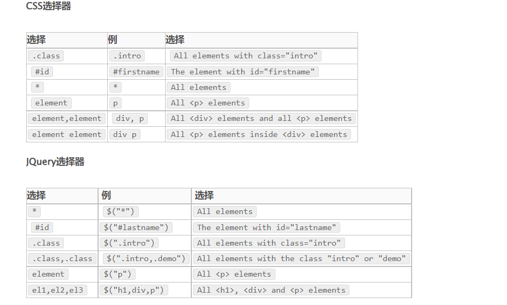This screenshot has height=305, width=507.
Task: Select the $(".intro") jQuery example
Action: click(x=130, y=243)
